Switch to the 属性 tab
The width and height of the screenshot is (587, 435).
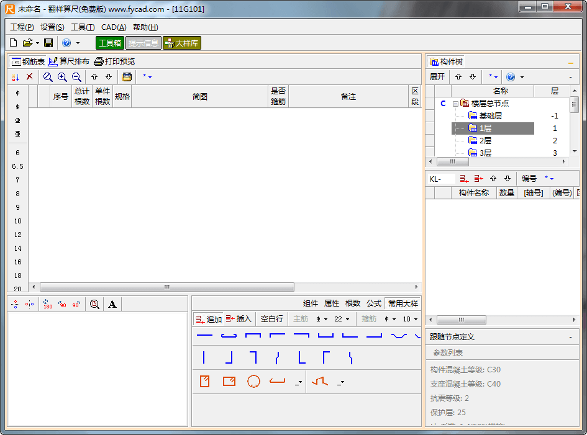331,303
